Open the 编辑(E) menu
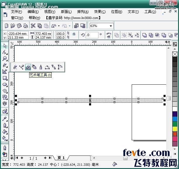Screen dimensions: 179x169 tap(33, 12)
